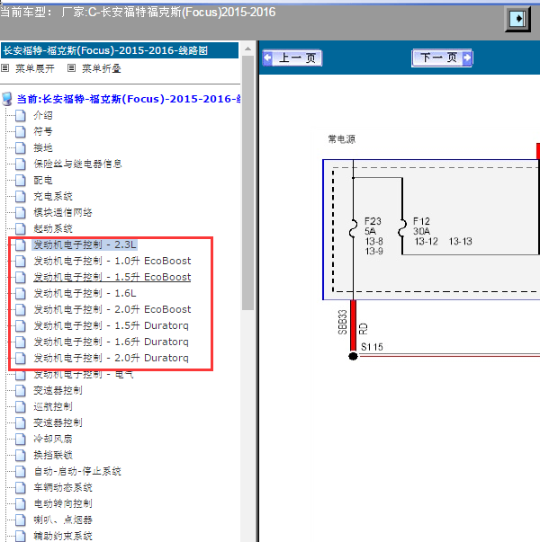Viewport: 540px width, 542px height.
Task: Click the page icon next to 起动系统
Action: point(21,229)
